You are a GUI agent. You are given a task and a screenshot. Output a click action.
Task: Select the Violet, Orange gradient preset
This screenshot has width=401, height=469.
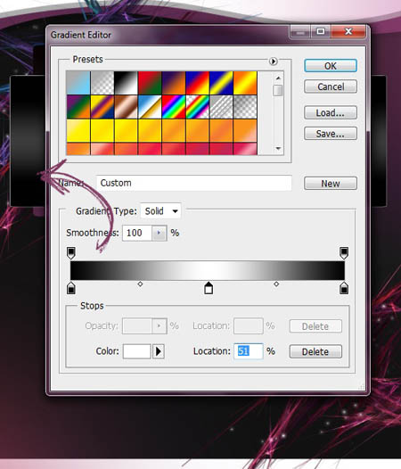174,83
